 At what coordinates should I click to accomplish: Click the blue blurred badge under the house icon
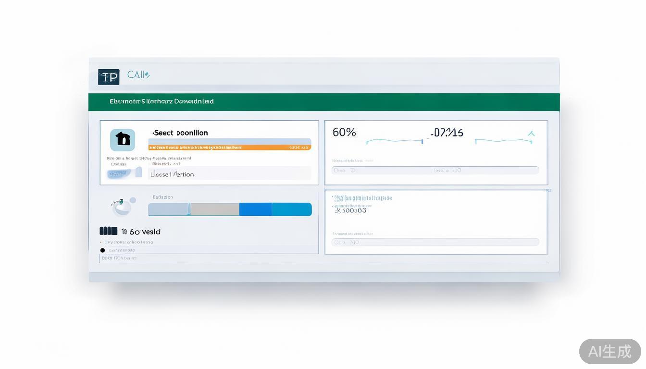click(x=119, y=173)
